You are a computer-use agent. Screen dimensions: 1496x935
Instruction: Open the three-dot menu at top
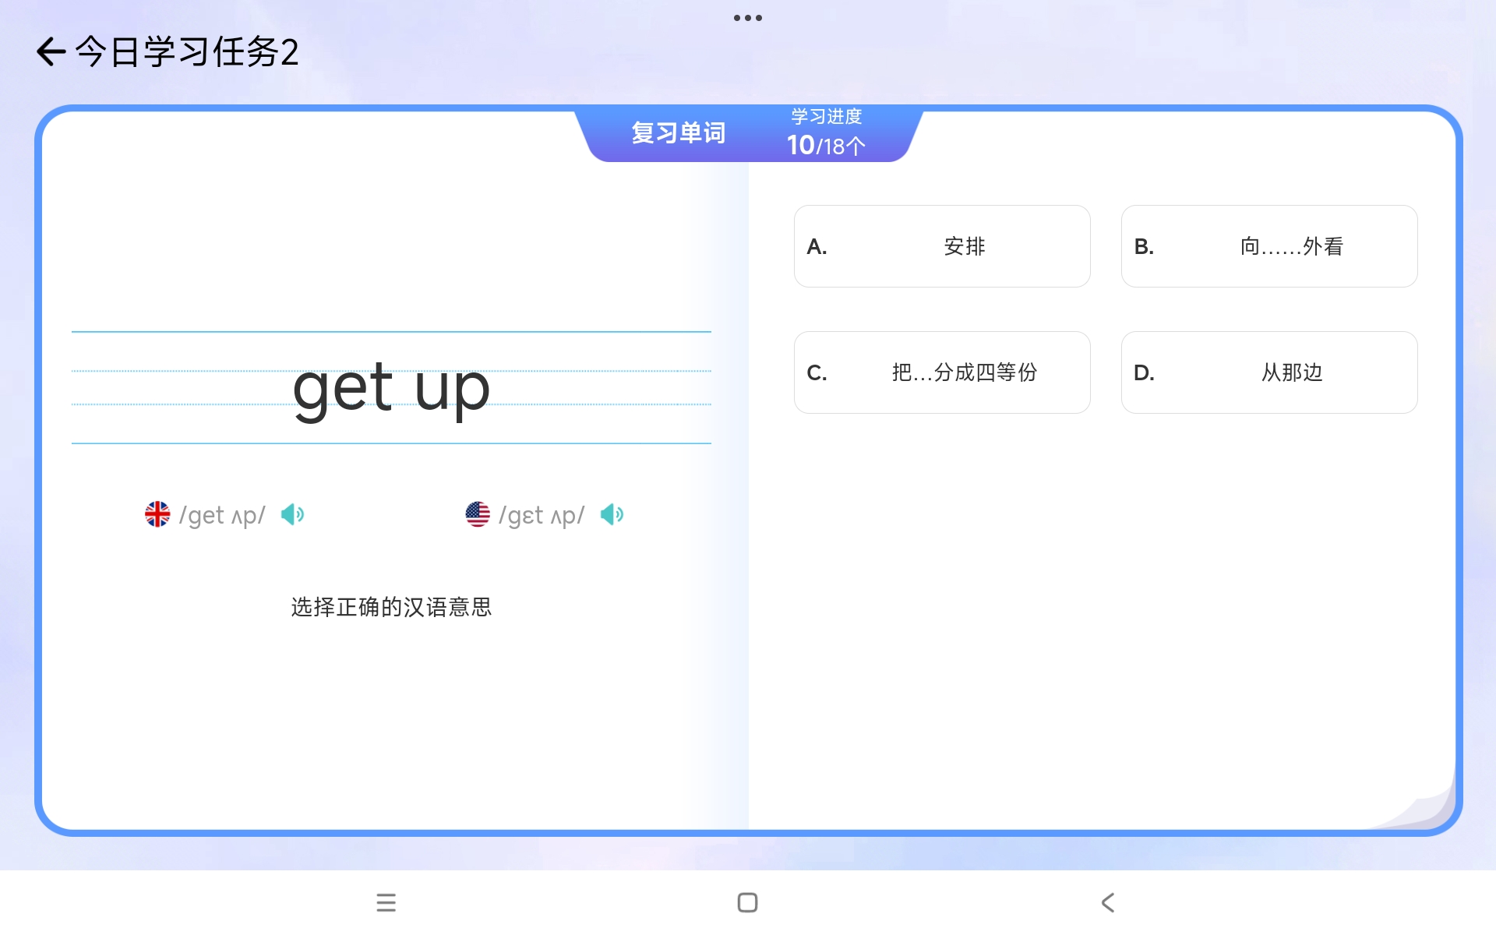(747, 17)
